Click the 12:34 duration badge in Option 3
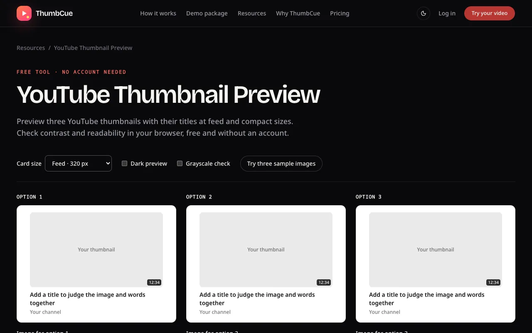 (x=493, y=282)
